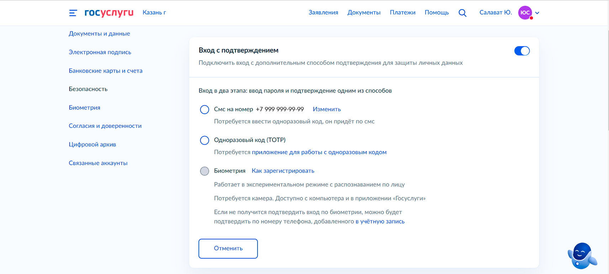
Task: Click Изменить next to phone number
Action: click(x=327, y=109)
